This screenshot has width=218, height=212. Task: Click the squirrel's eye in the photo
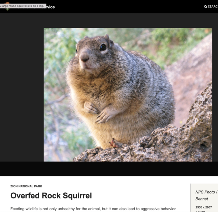103,47
